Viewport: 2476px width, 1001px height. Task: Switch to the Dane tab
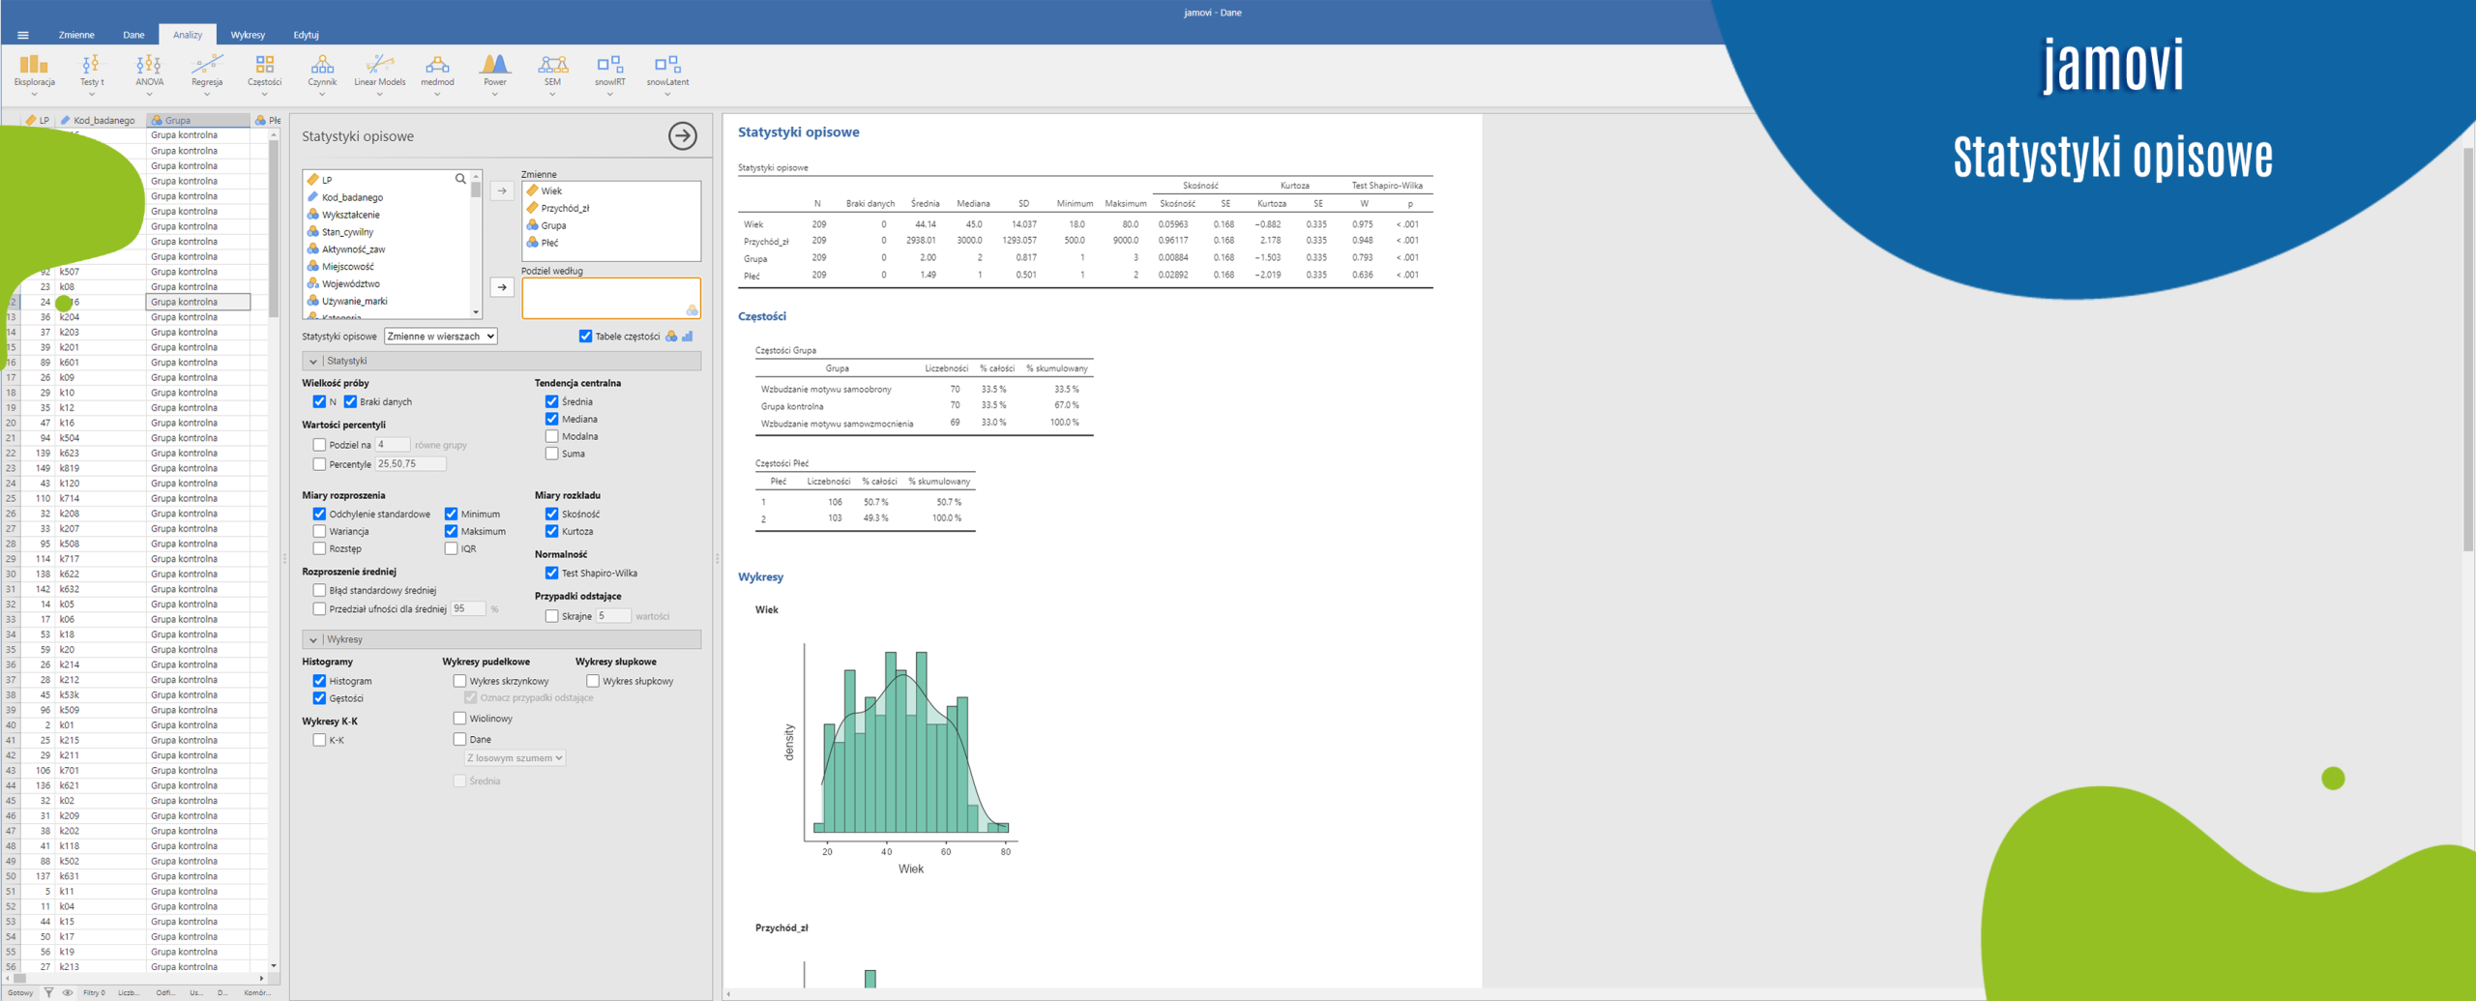[x=133, y=35]
